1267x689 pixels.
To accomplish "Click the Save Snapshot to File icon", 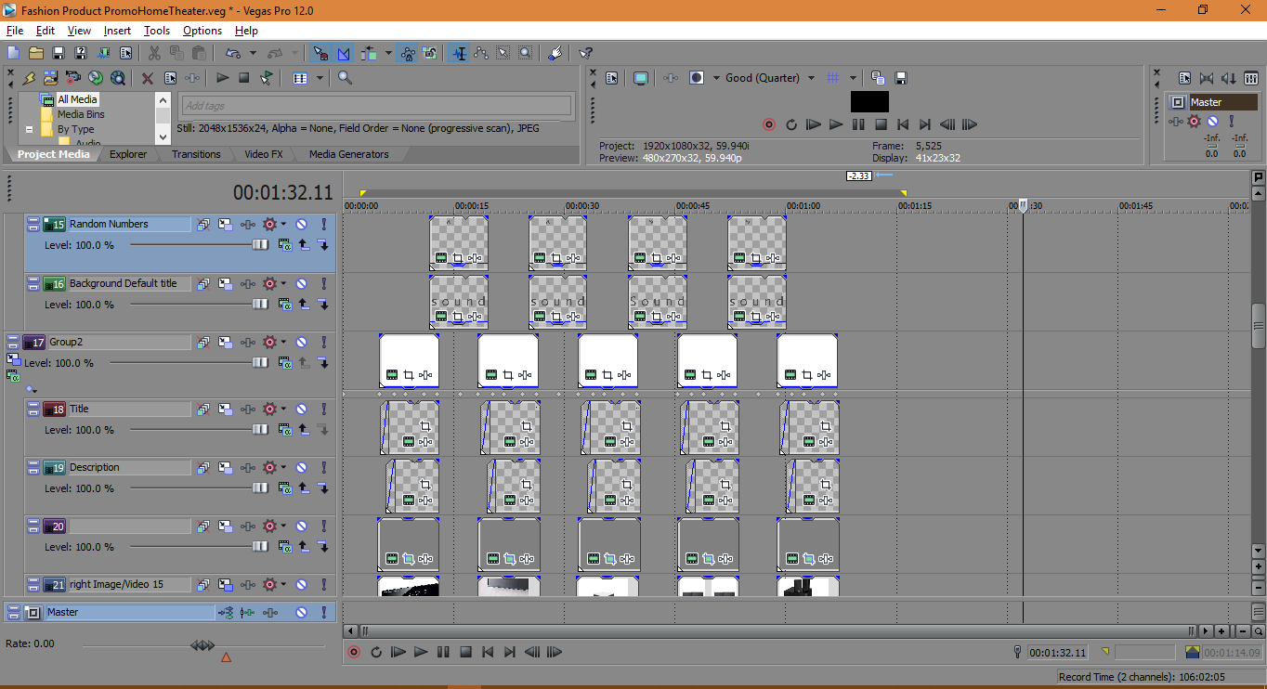I will coord(900,78).
